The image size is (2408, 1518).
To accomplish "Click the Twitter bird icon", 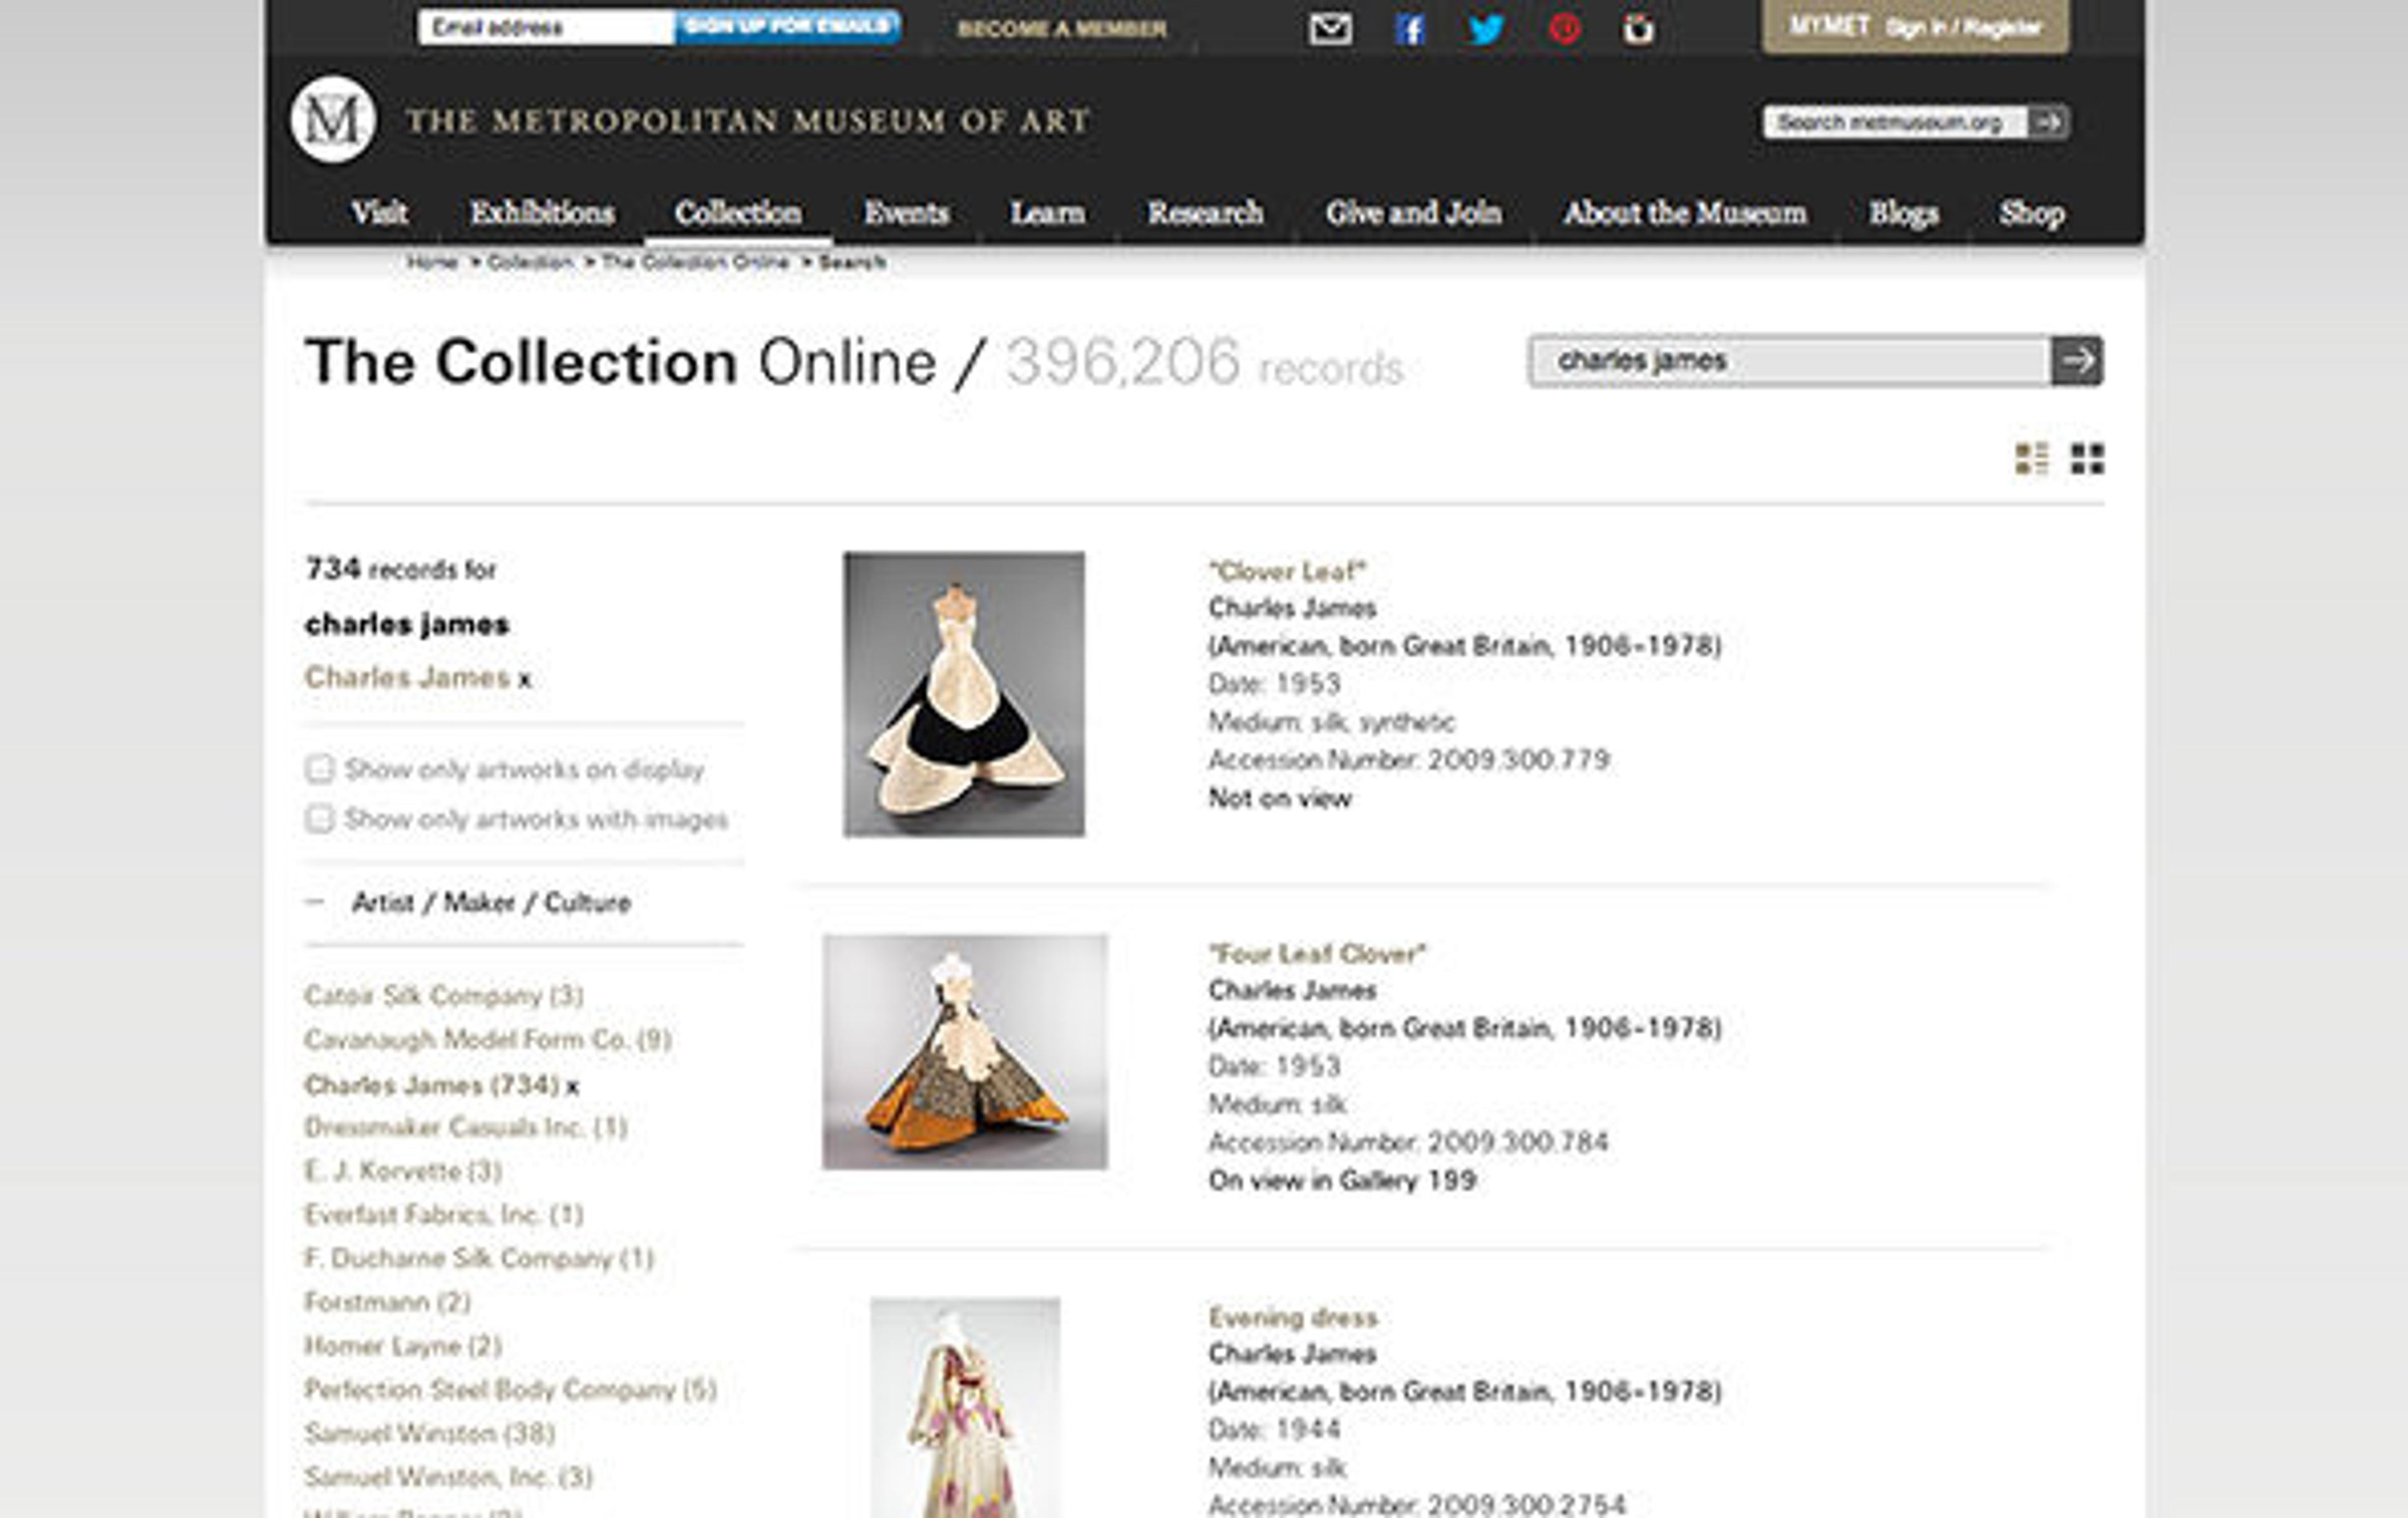I will [1486, 29].
